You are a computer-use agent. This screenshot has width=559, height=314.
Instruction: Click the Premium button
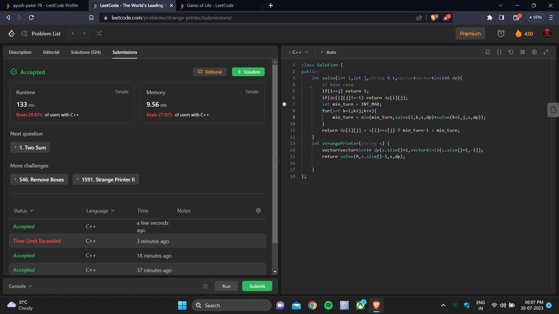[x=470, y=33]
